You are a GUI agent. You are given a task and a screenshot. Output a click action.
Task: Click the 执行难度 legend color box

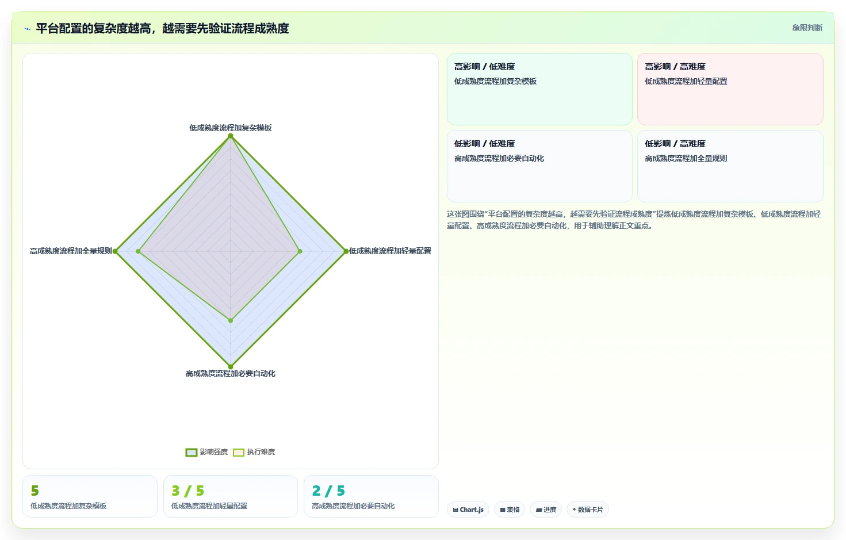(x=239, y=453)
